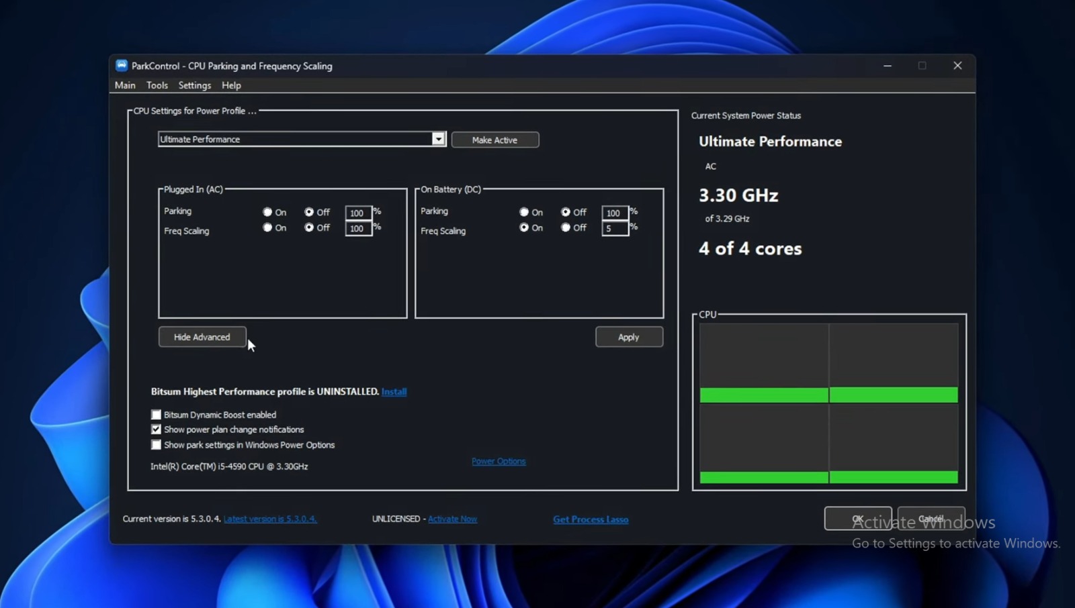Click the CPU core usage graph
This screenshot has height=608, width=1075.
[829, 403]
